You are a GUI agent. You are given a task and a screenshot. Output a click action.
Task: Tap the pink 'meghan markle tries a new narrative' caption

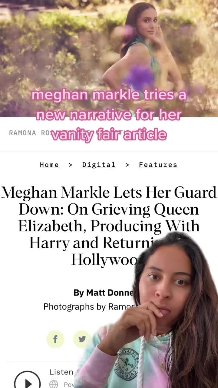pyautogui.click(x=109, y=115)
